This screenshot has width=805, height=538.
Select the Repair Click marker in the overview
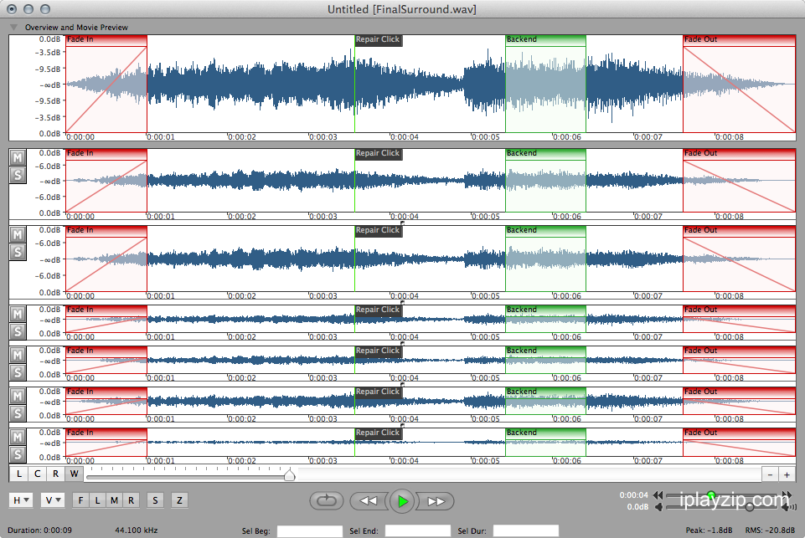(378, 39)
